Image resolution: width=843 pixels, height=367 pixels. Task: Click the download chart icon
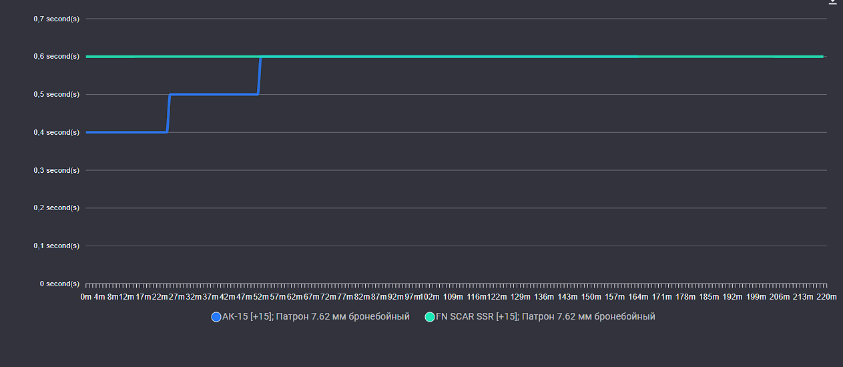tap(832, 2)
